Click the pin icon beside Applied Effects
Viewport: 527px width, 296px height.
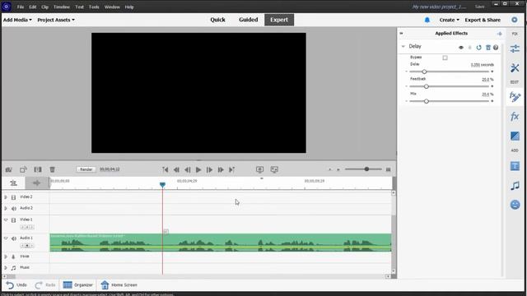tap(500, 34)
